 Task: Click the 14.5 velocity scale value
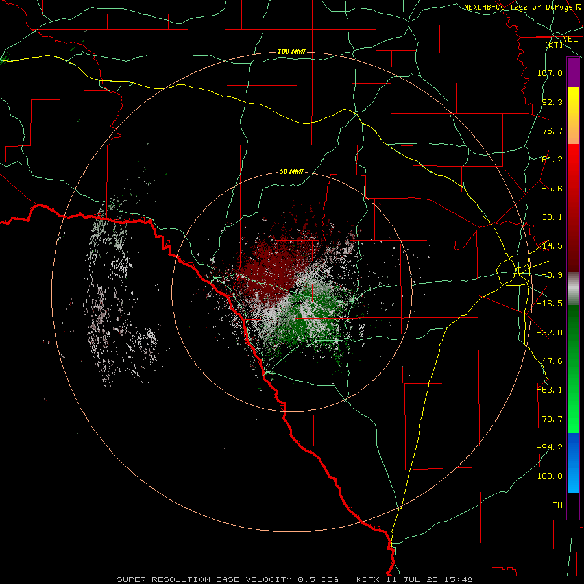(x=552, y=246)
